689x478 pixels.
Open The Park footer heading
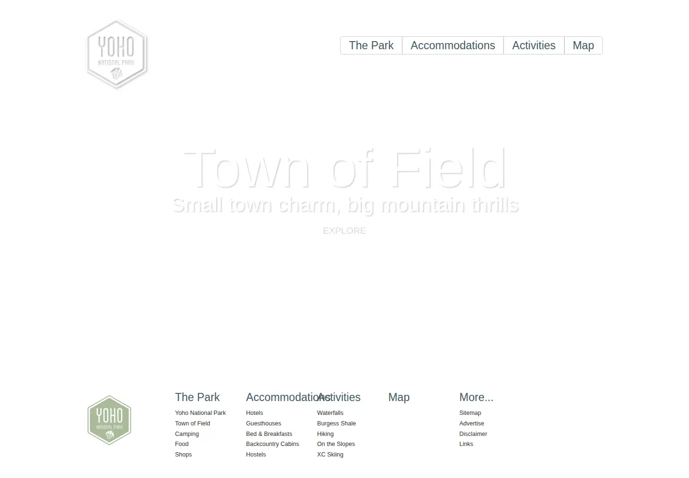197,397
